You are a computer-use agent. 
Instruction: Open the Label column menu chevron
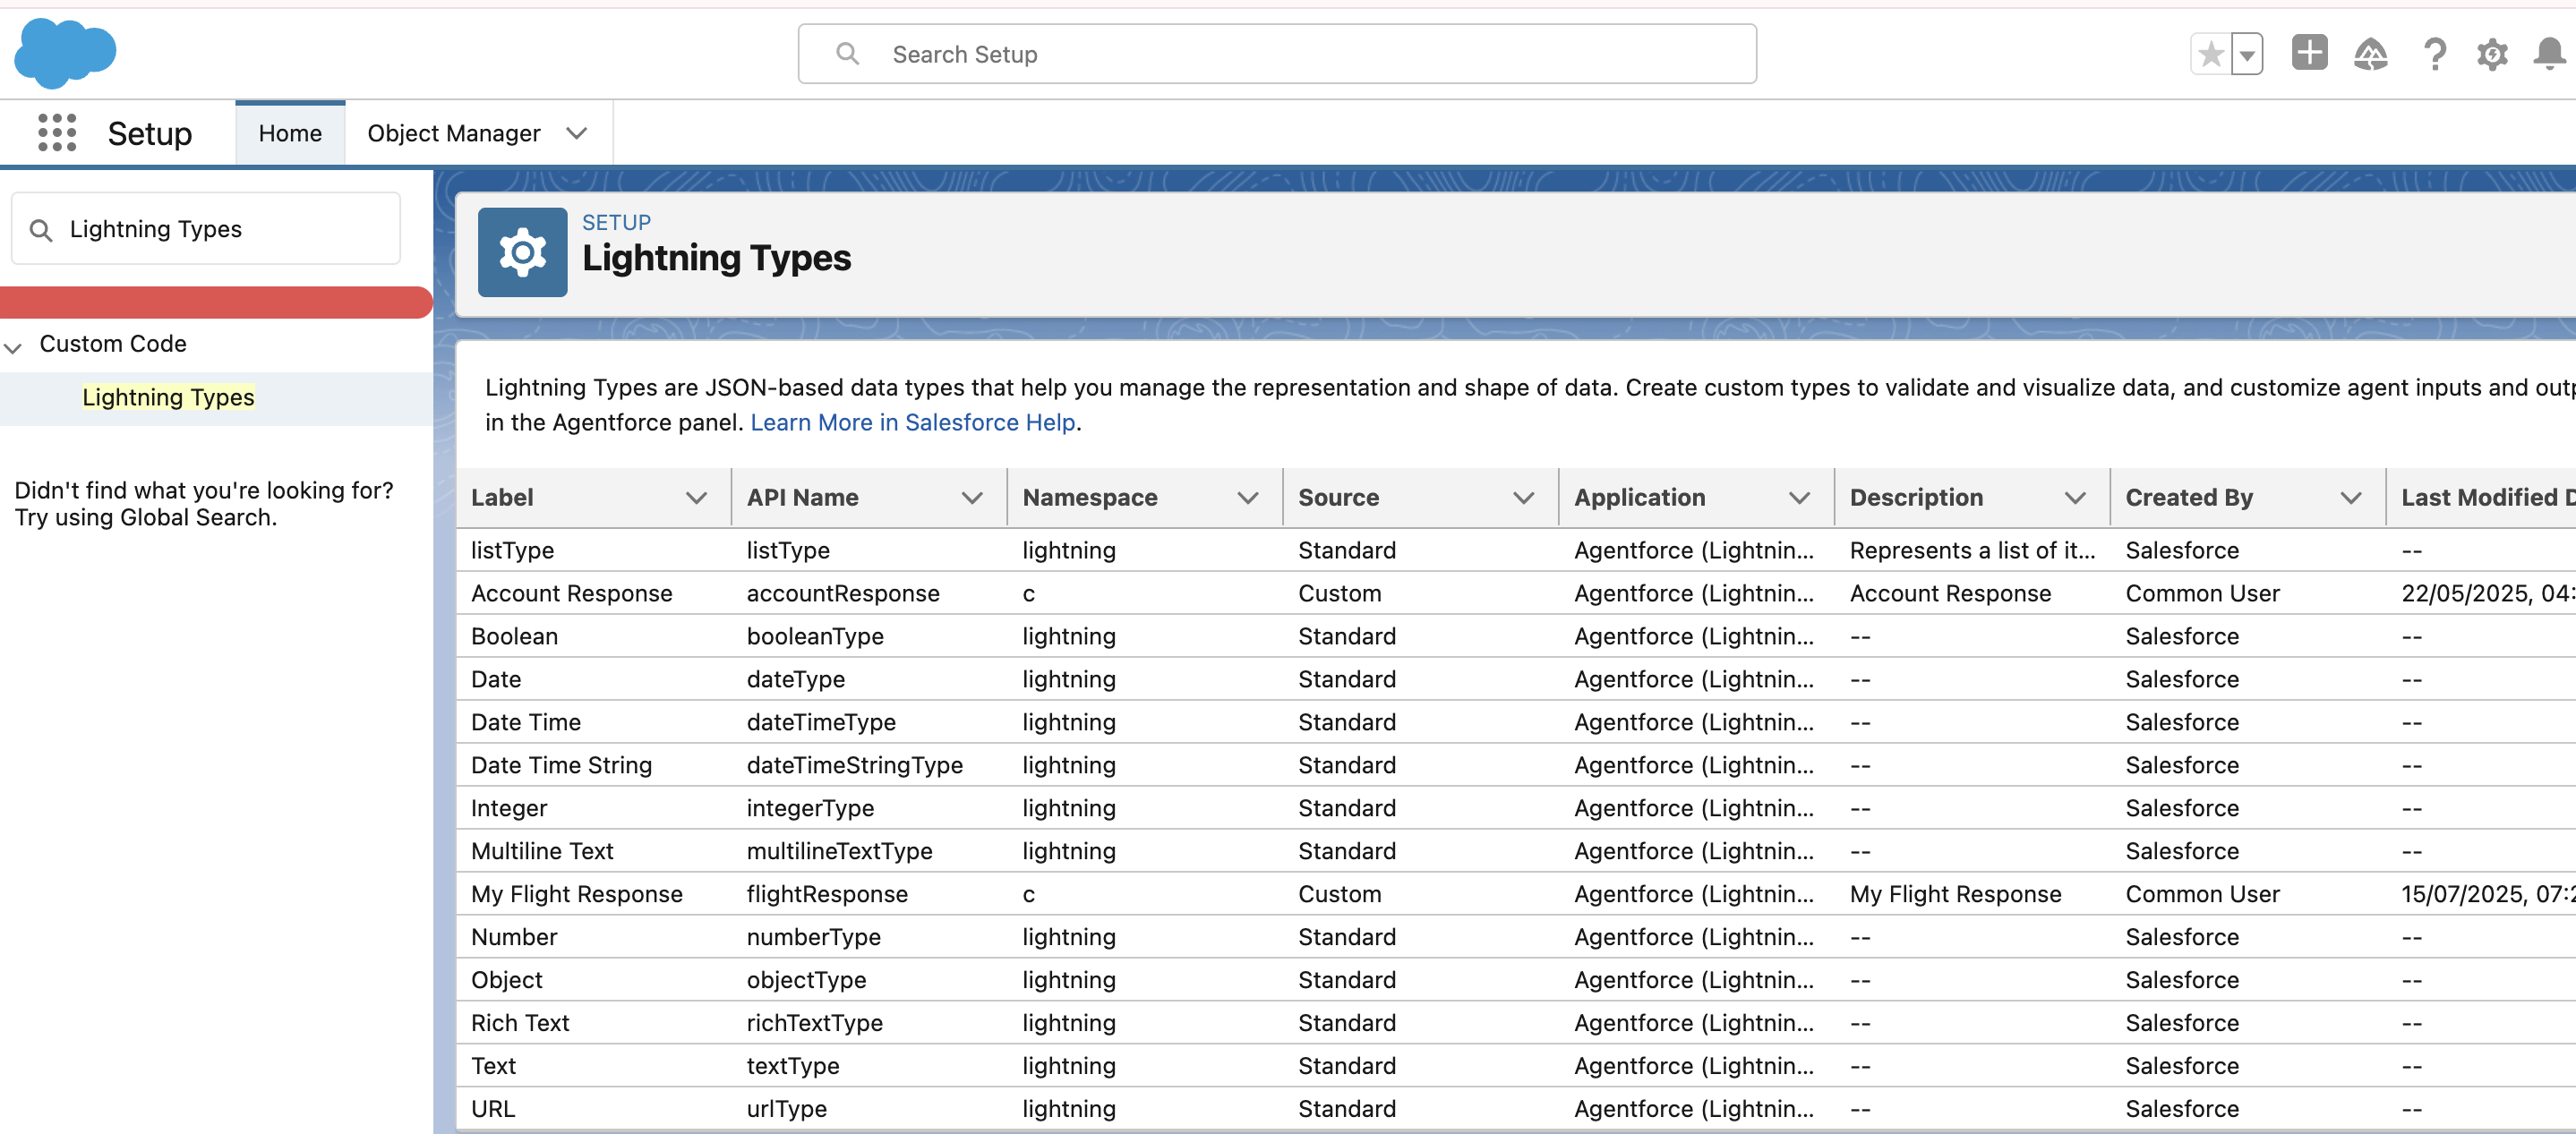click(x=697, y=498)
